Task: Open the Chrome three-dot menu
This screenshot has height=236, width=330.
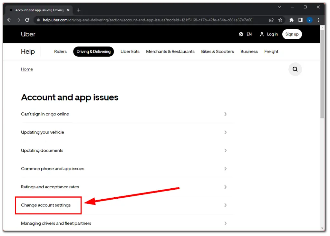Action: 319,20
